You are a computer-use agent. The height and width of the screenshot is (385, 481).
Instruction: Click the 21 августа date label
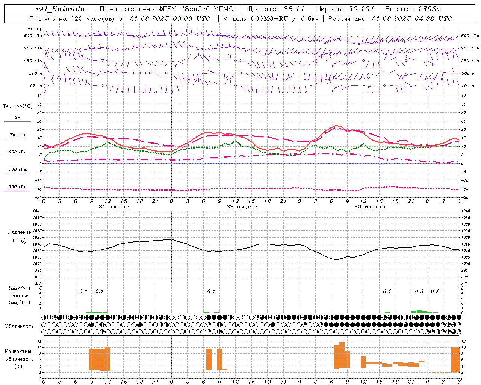pos(114,207)
